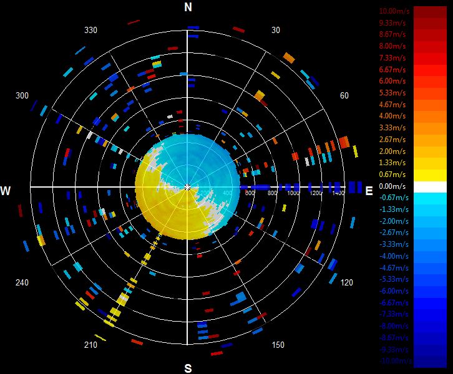The height and width of the screenshot is (374, 453).
Task: Click the -6.00m/s legend label
Action: point(394,291)
